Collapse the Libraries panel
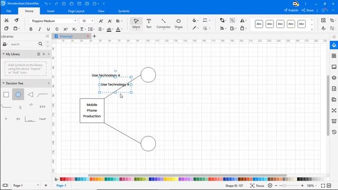The image size is (338, 190). click(48, 36)
